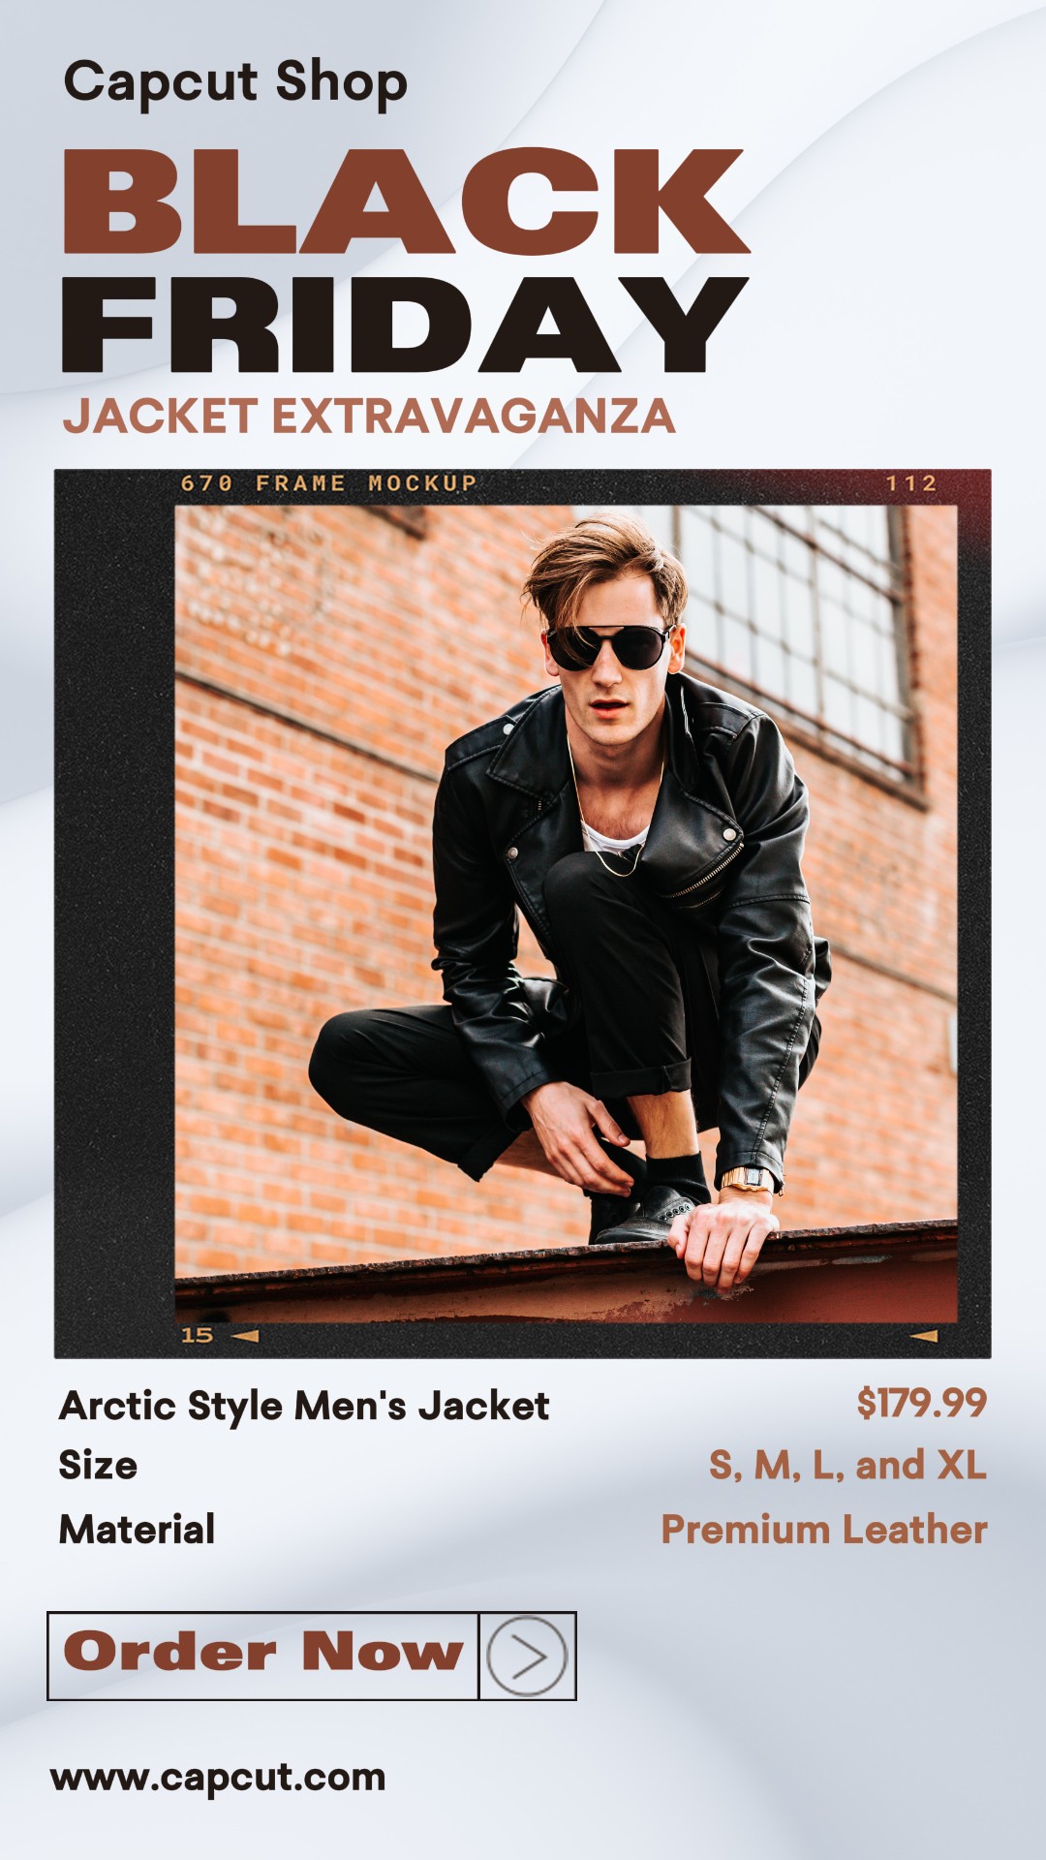This screenshot has height=1860, width=1046.
Task: Click the bottom-right frame arrow marker
Action: point(925,1337)
